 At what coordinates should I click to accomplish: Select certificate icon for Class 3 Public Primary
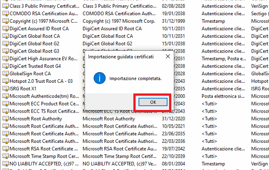click(5, 6)
